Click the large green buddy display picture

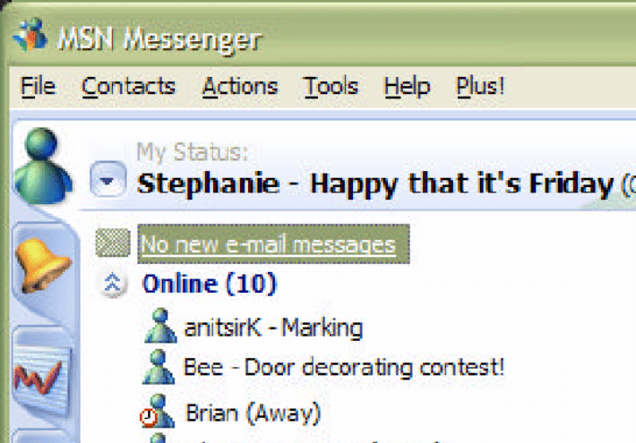(43, 166)
